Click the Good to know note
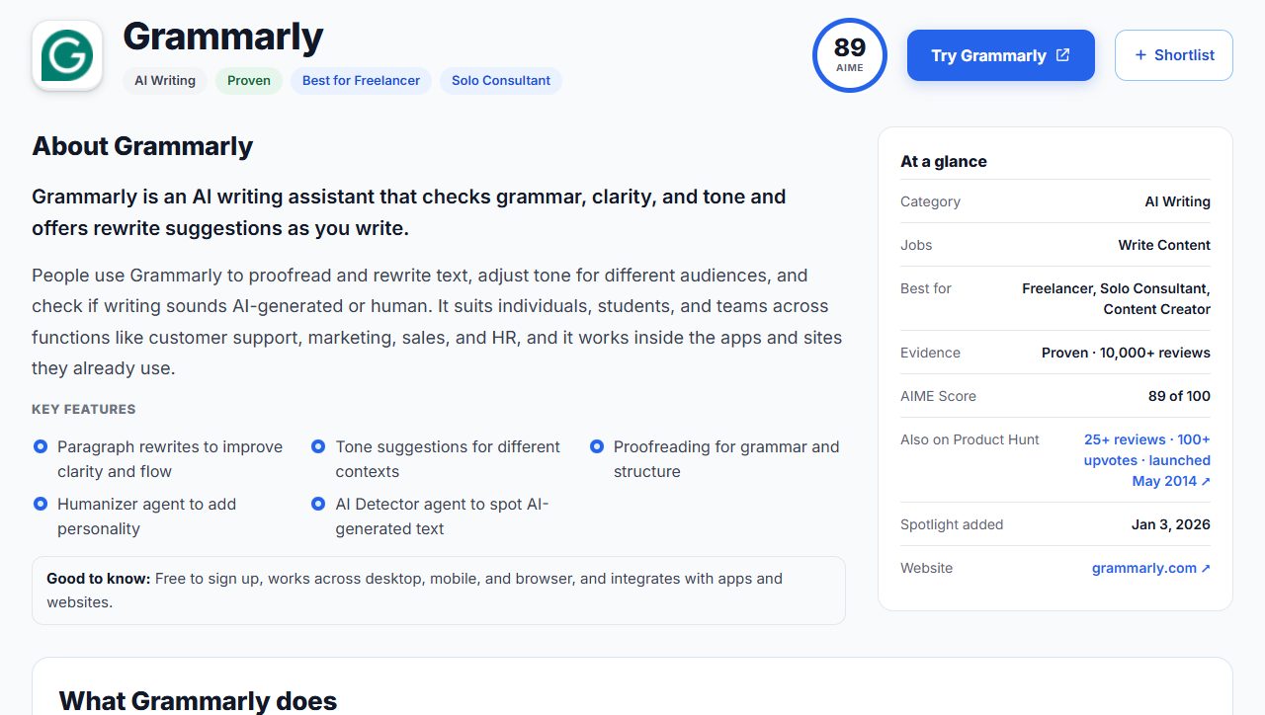The image size is (1265, 715). click(439, 591)
